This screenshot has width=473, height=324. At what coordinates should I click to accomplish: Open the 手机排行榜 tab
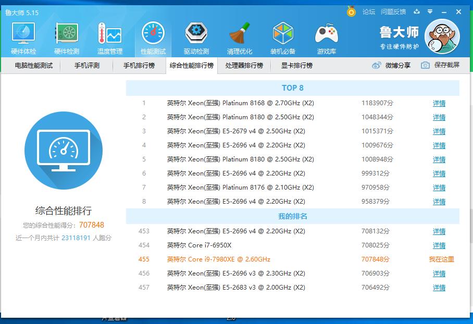coord(139,66)
